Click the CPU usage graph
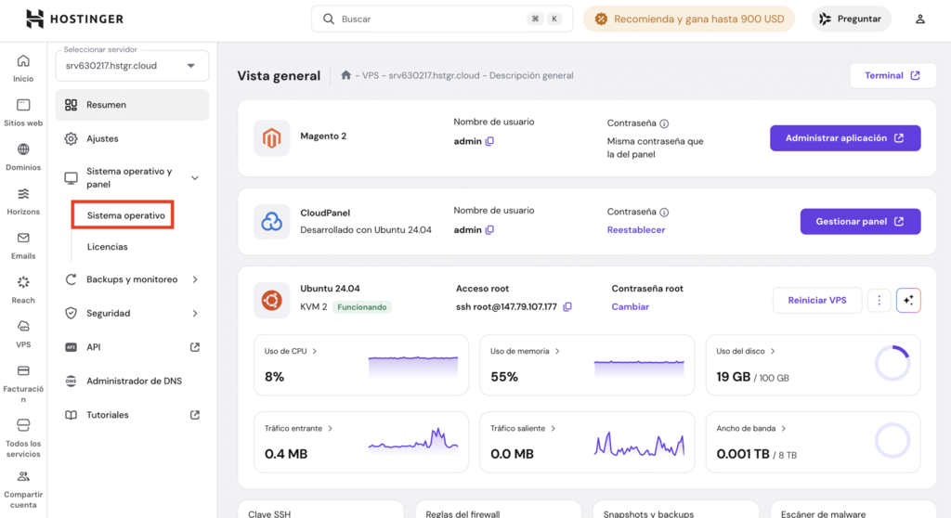Viewport: 951px width, 518px height. pos(413,367)
